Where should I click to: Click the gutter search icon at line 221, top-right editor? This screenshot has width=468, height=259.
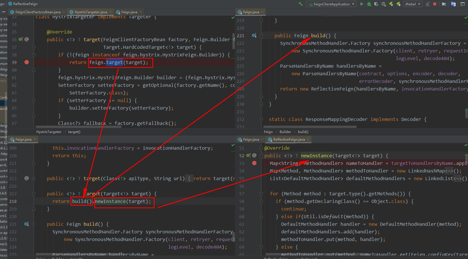pos(254,36)
